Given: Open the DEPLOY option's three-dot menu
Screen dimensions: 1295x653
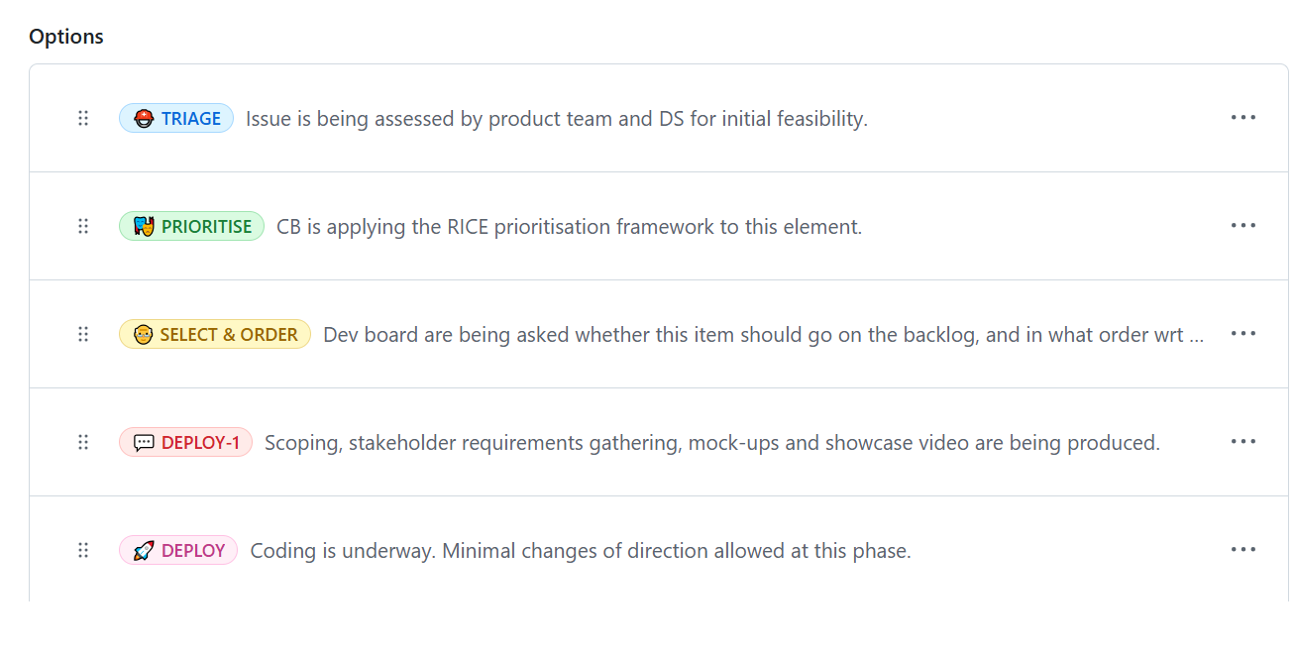Looking at the screenshot, I should point(1242,550).
